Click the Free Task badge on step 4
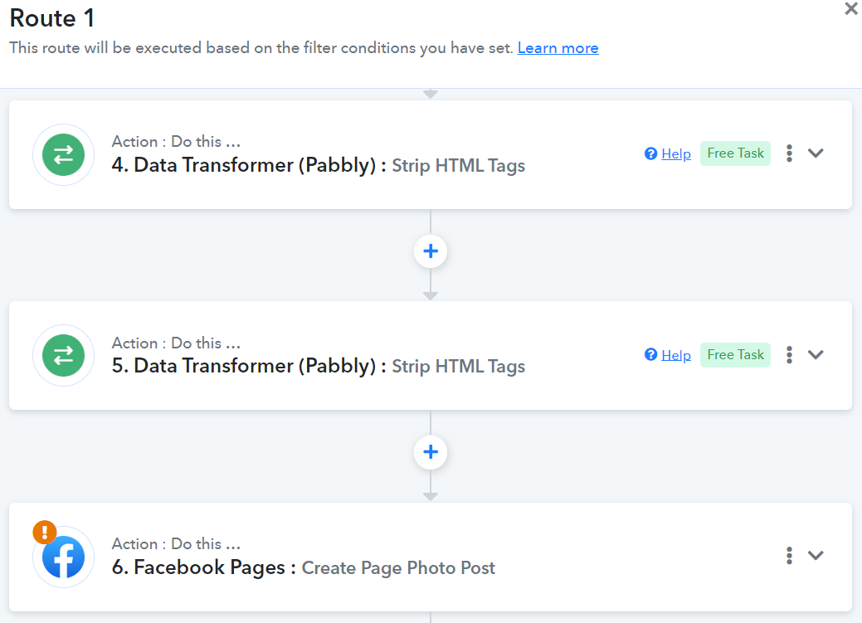 [735, 153]
